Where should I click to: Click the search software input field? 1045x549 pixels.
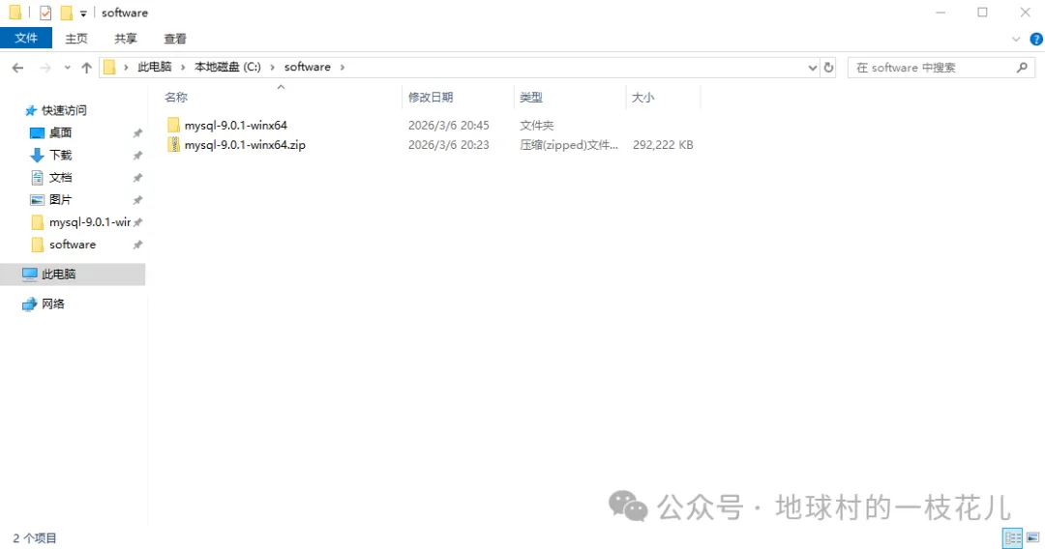(x=933, y=68)
